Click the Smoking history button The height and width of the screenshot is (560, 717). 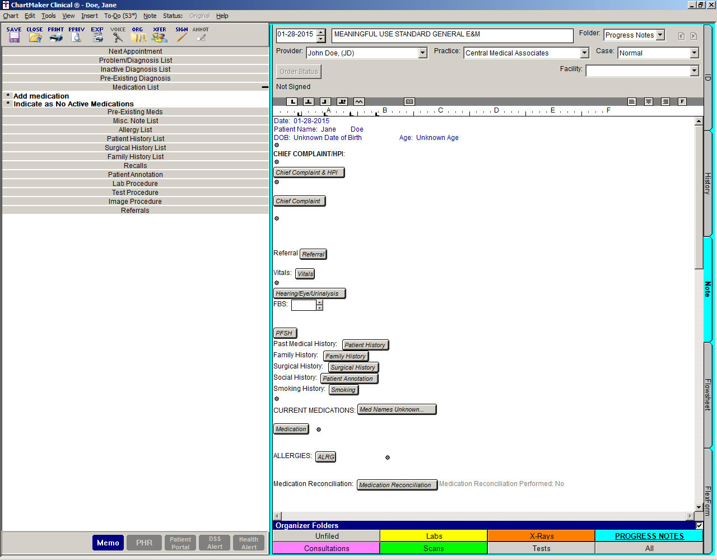coord(343,390)
